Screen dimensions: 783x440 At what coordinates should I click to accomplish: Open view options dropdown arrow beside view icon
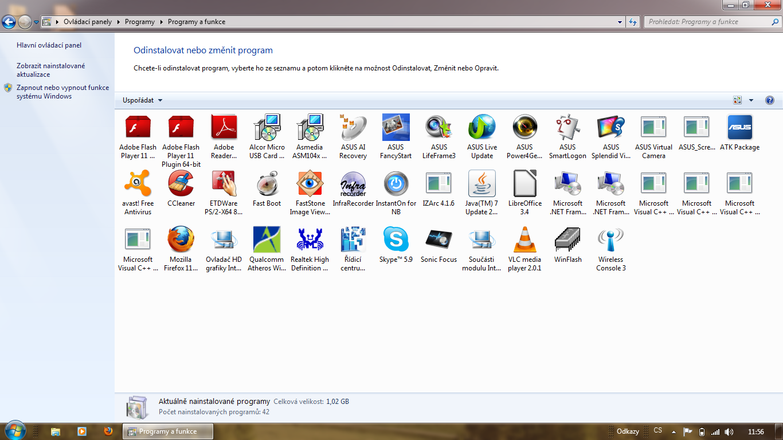coord(751,100)
